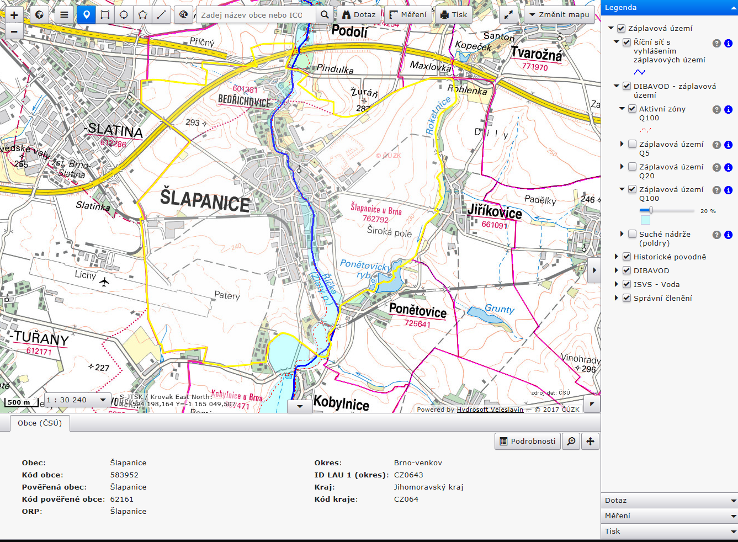This screenshot has width=738, height=542.
Task: Click the magnifier search icon
Action: pyautogui.click(x=325, y=15)
